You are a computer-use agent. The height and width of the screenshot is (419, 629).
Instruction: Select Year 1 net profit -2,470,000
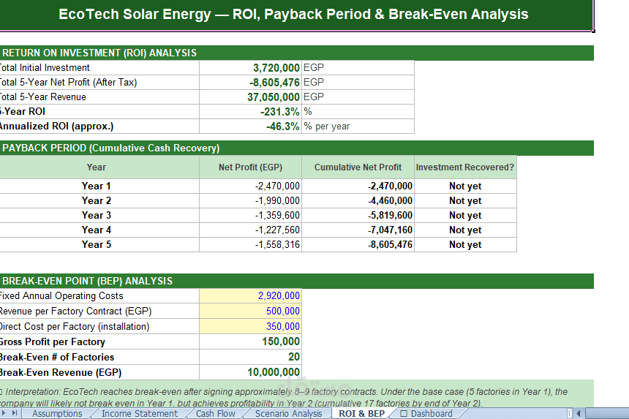click(x=250, y=186)
